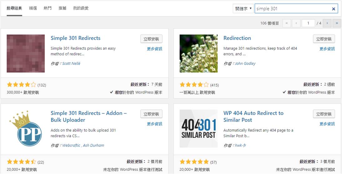The height and width of the screenshot is (174, 342).
Task: Open the Bulk Uploader PP crown logo
Action: [x=26, y=128]
